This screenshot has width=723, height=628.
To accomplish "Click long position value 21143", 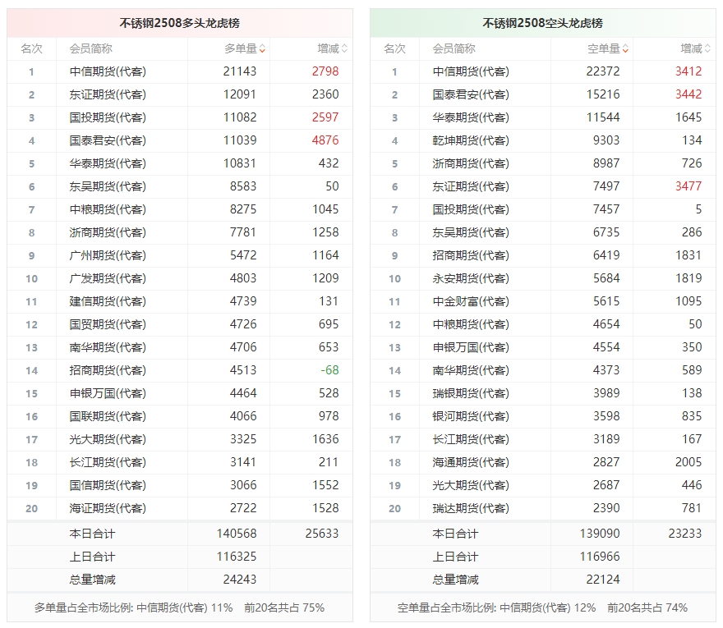I will pyautogui.click(x=240, y=71).
